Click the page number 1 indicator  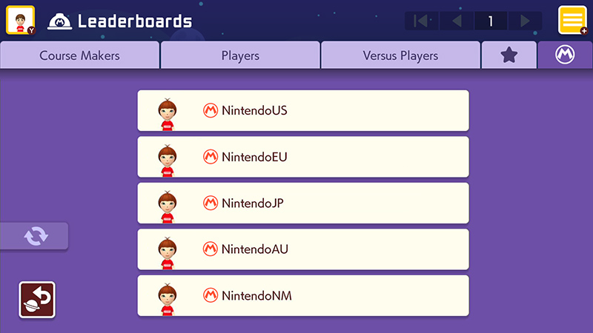pos(491,21)
